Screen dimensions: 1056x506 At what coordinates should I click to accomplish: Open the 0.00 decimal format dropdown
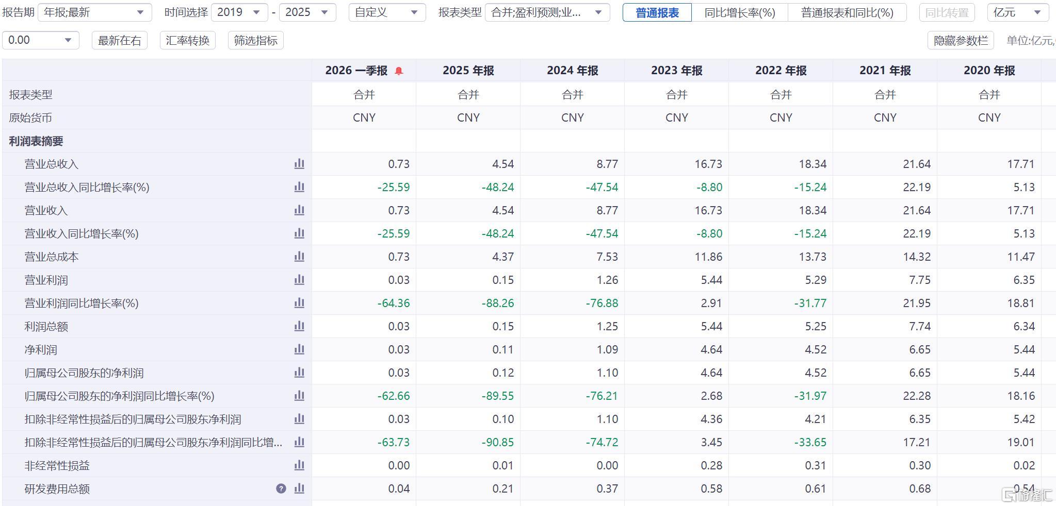41,40
